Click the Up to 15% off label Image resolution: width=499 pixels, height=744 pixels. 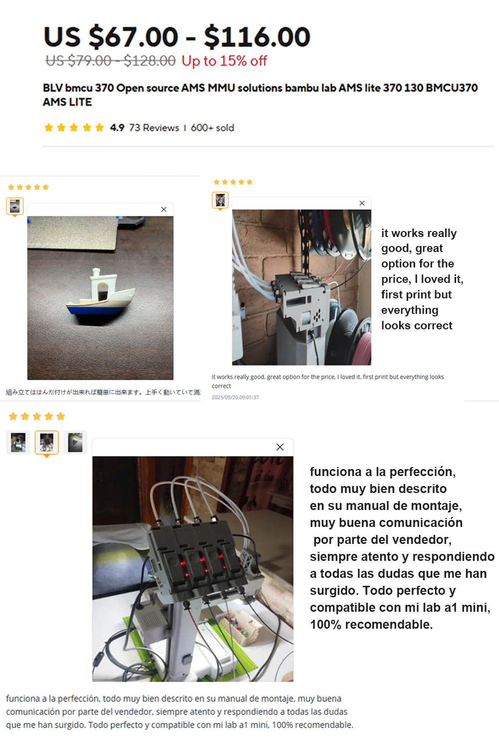(224, 61)
